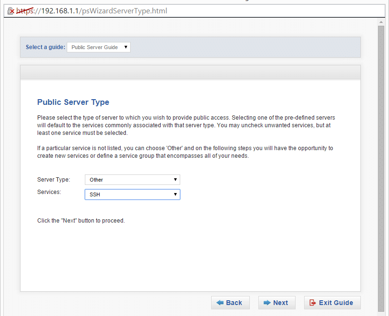Expand the Services dropdown arrow

pos(175,194)
